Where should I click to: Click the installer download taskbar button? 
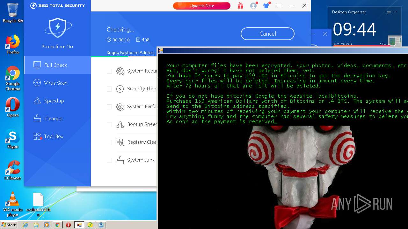point(101,225)
